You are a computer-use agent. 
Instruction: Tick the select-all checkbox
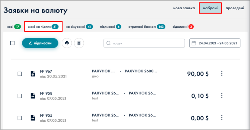pos(13,43)
